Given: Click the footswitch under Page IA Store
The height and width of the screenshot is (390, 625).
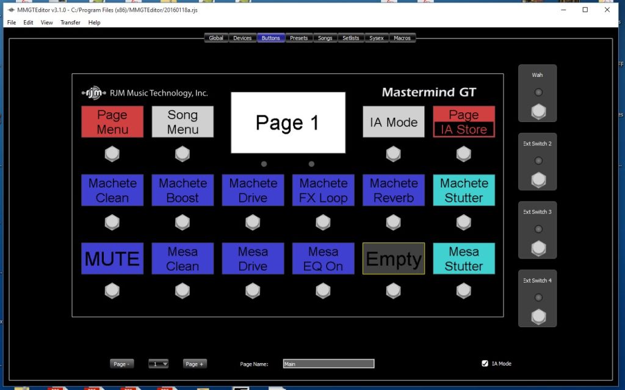Looking at the screenshot, I should coord(464,154).
